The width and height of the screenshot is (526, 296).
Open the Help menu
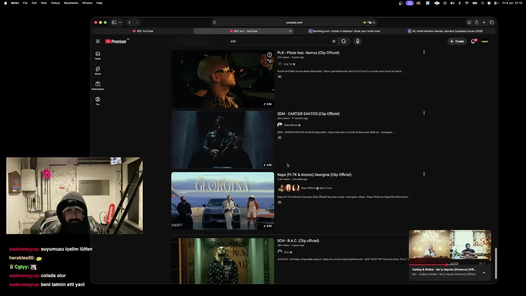coord(99,3)
